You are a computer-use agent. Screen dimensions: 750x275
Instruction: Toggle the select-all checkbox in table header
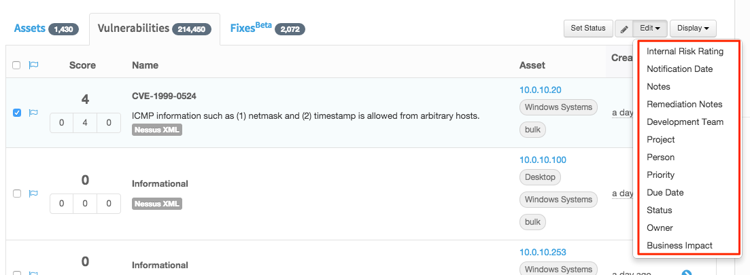coord(16,65)
